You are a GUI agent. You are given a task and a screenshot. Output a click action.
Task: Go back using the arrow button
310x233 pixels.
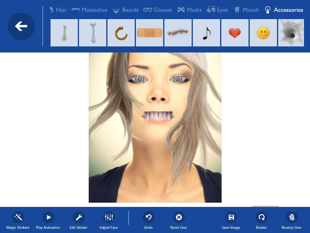tap(21, 27)
